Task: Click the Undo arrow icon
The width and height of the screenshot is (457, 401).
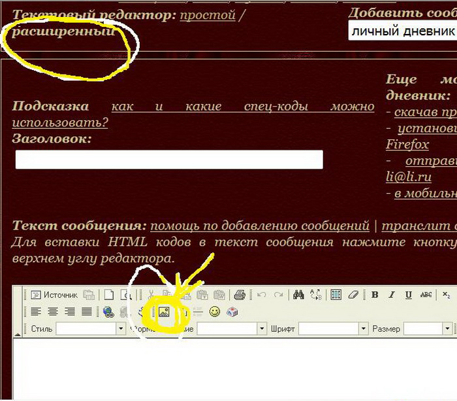Action: (x=261, y=295)
